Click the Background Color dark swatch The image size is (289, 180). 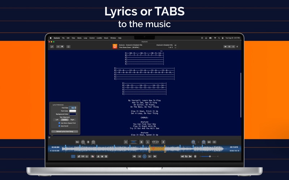(x=73, y=114)
